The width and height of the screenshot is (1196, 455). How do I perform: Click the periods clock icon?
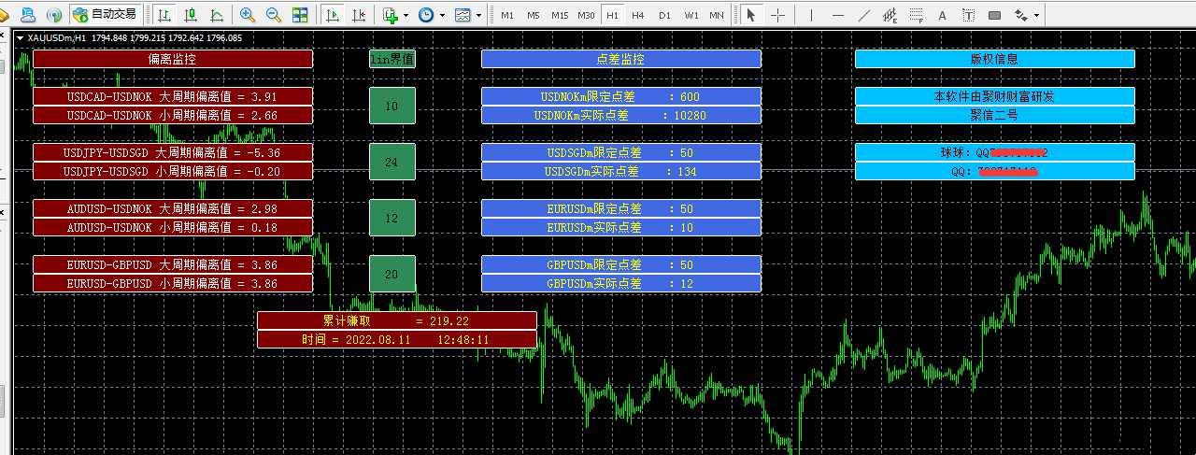(x=426, y=15)
